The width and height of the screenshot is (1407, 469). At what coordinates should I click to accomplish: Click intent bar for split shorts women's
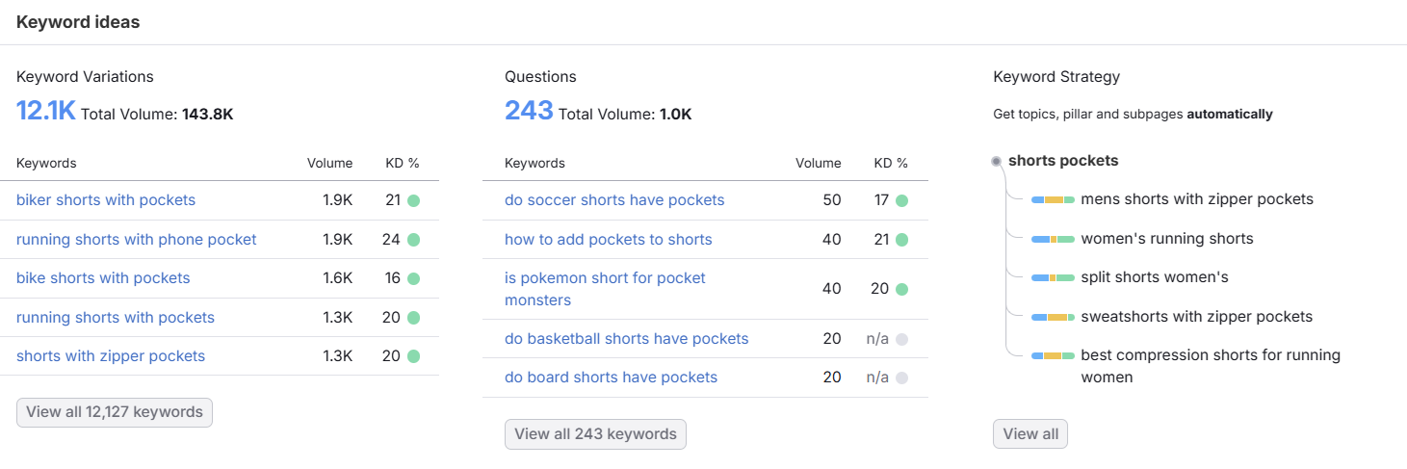tap(1053, 277)
